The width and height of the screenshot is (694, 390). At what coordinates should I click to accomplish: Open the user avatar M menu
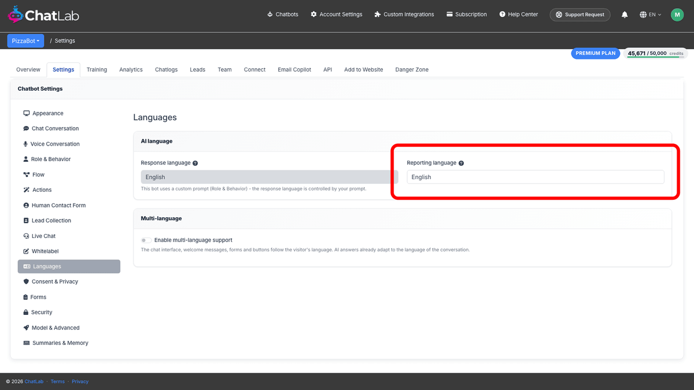(677, 14)
